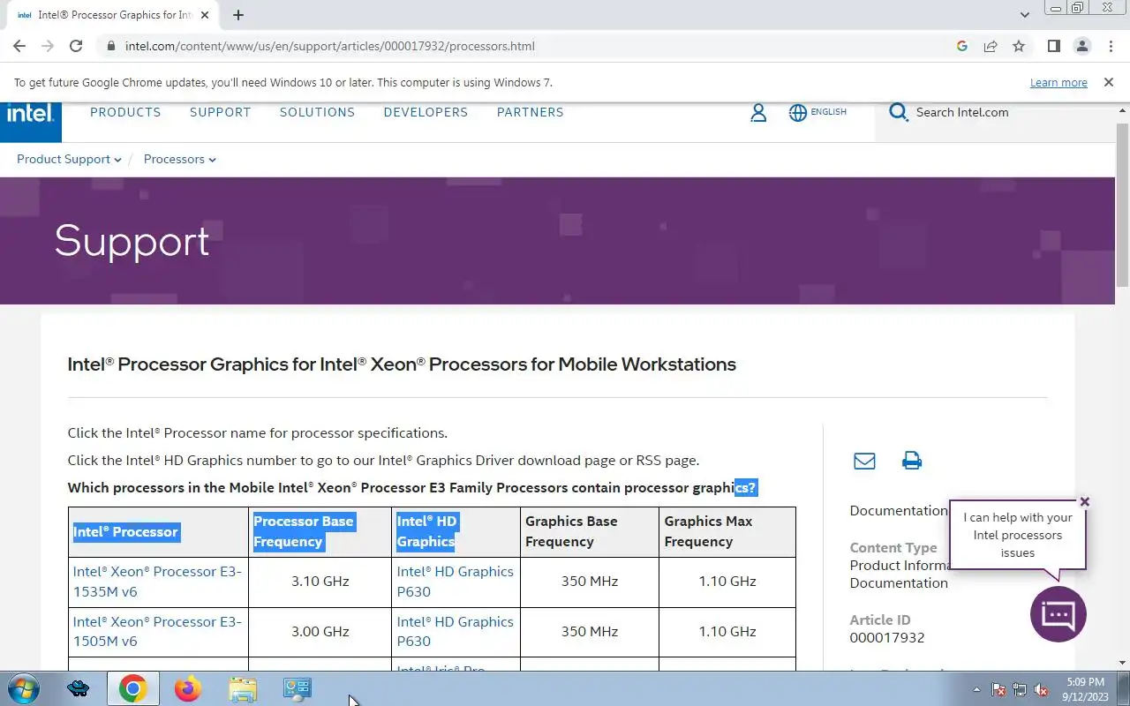Click the Chrome taskbar icon
Screen dimensions: 1130x706
pos(132,688)
